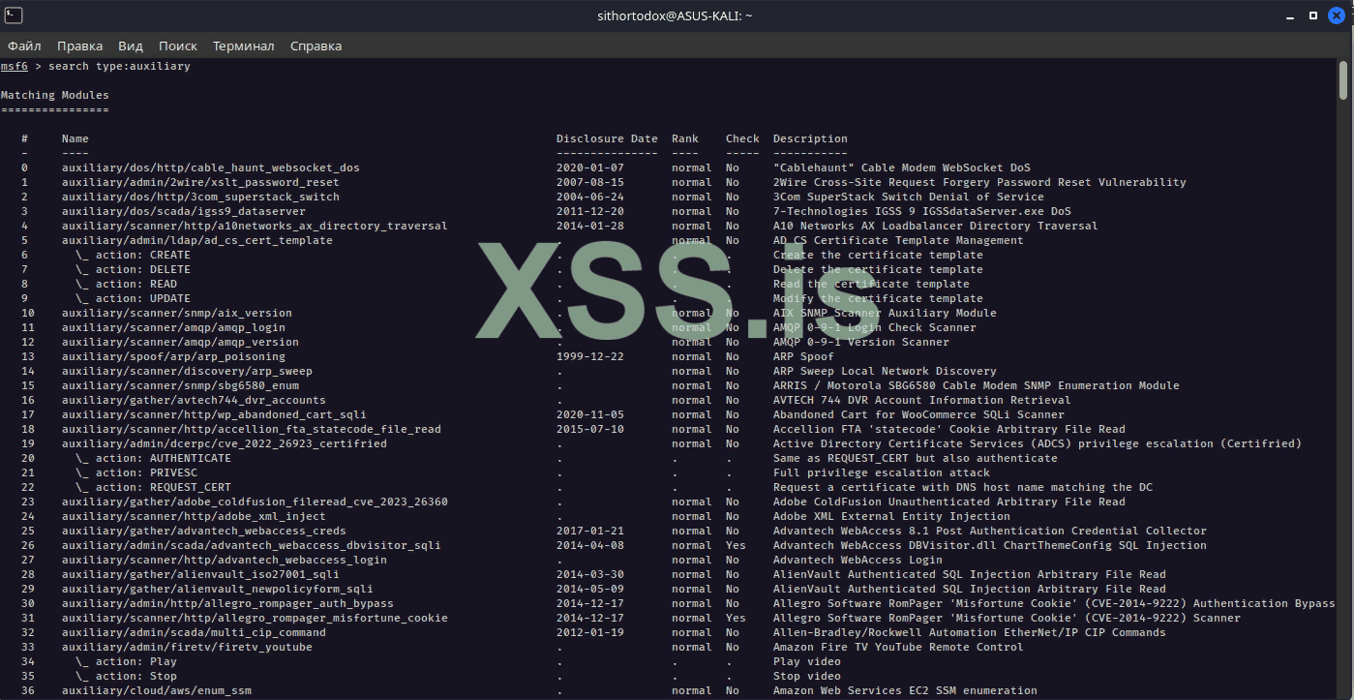The width and height of the screenshot is (1354, 700).
Task: Click the 'Description' column header
Action: [x=810, y=138]
